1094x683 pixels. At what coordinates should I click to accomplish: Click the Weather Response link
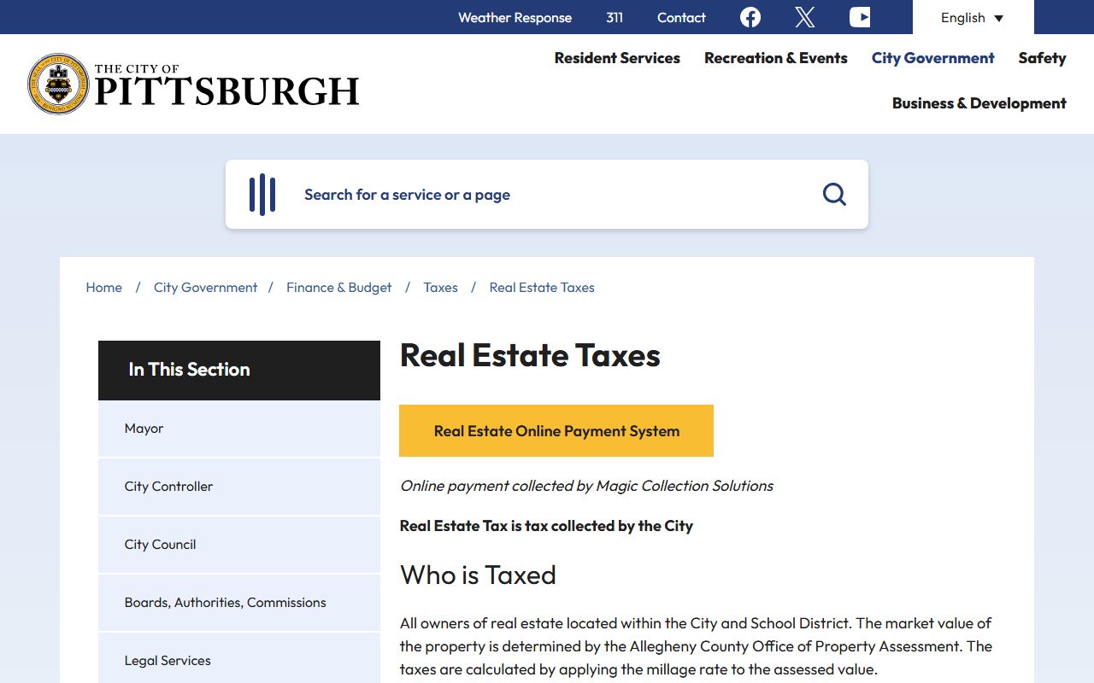pyautogui.click(x=515, y=17)
